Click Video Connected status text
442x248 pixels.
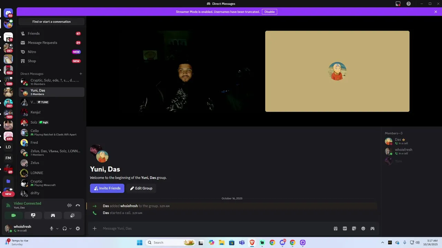(x=27, y=203)
